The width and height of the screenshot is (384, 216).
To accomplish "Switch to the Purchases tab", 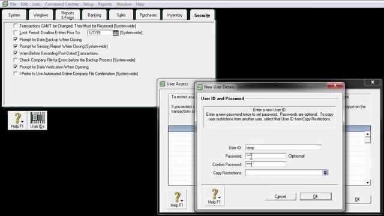I will point(148,15).
